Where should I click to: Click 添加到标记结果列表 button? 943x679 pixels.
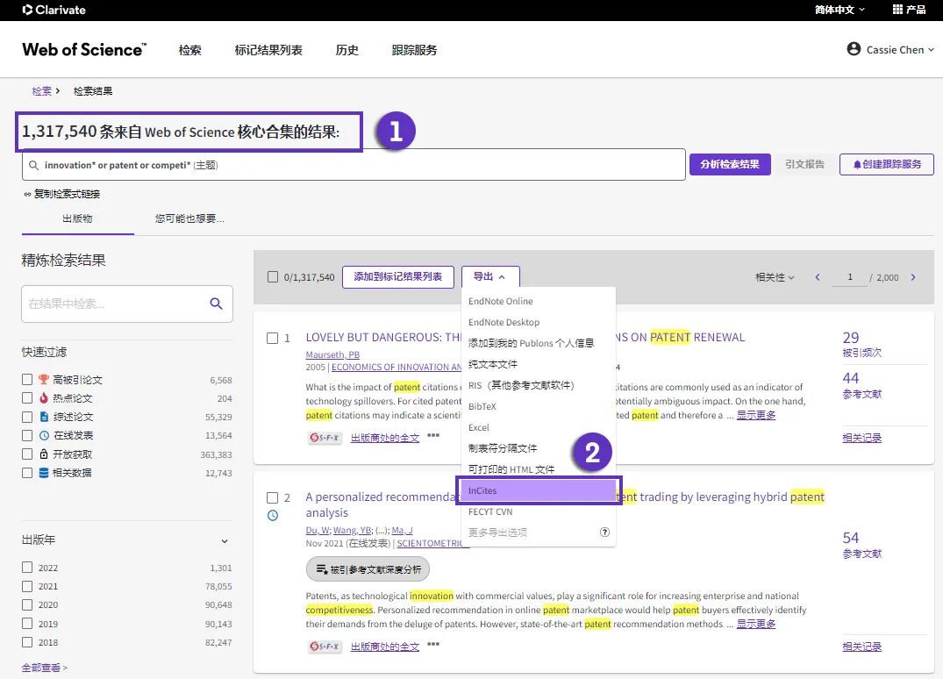tap(397, 276)
